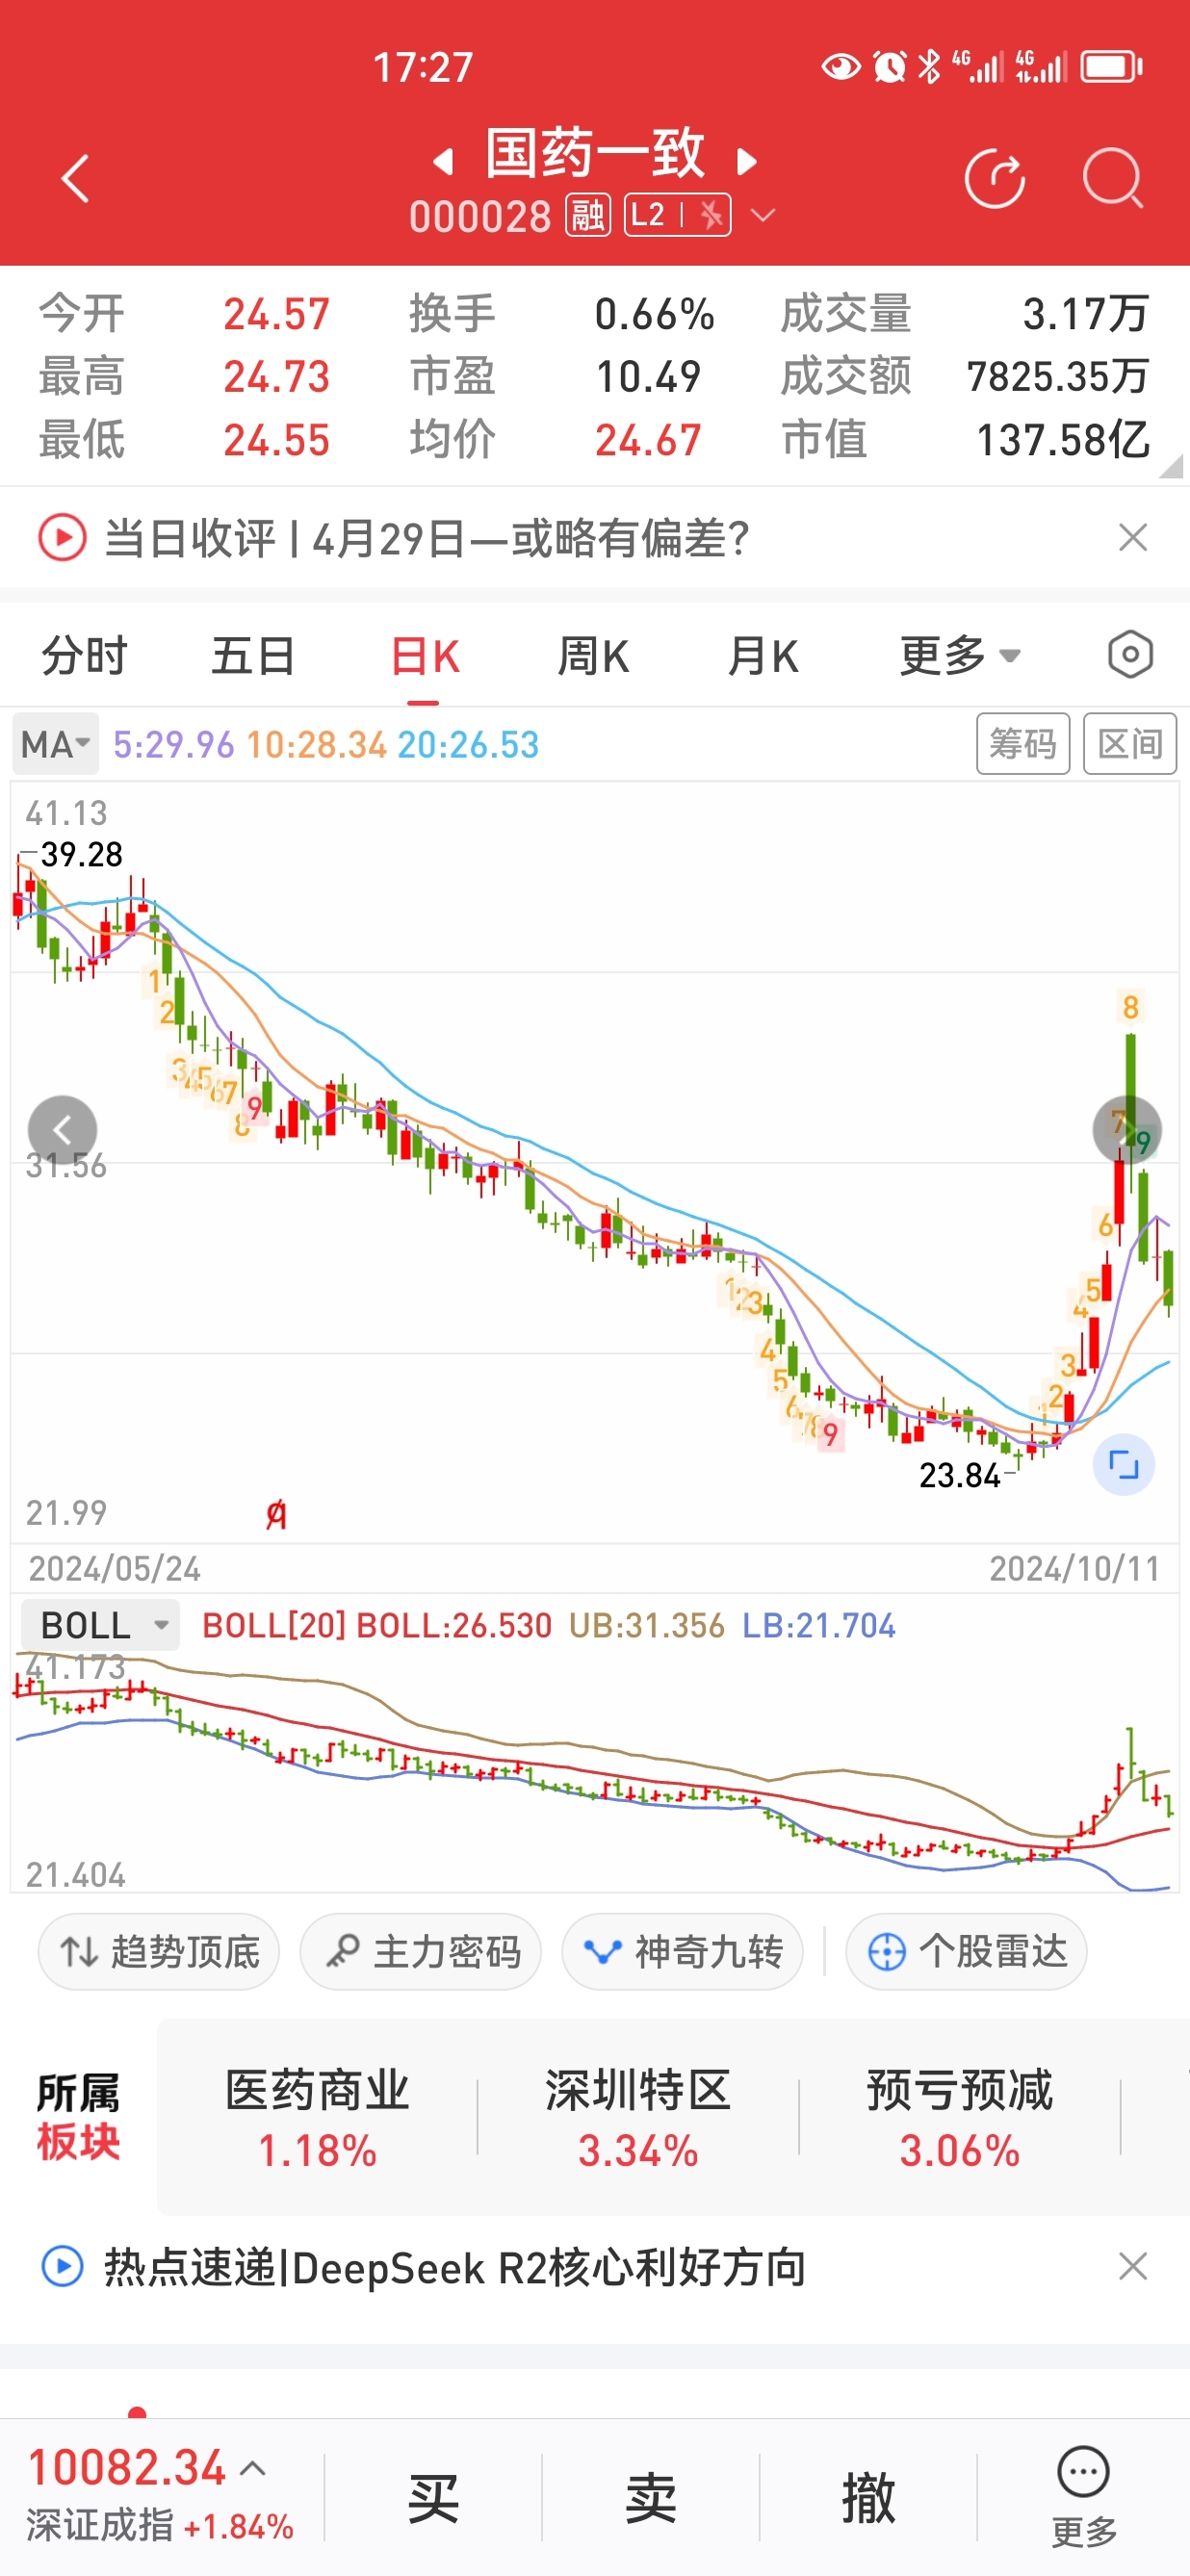Toggle the 主力密码 indicator
Viewport: 1190px width, 2576px height.
point(421,1951)
